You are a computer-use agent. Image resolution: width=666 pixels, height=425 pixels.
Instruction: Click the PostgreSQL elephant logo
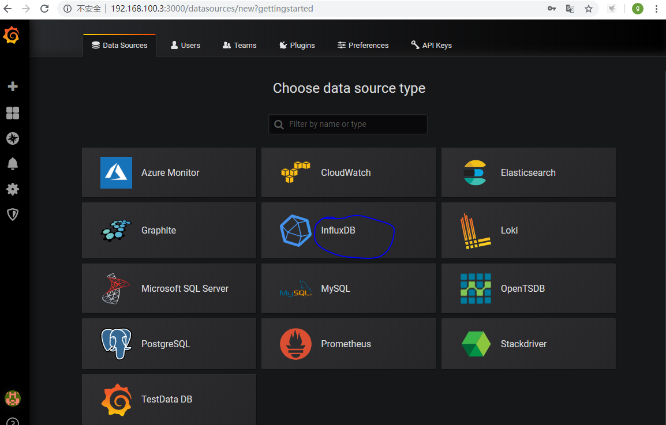click(x=117, y=344)
